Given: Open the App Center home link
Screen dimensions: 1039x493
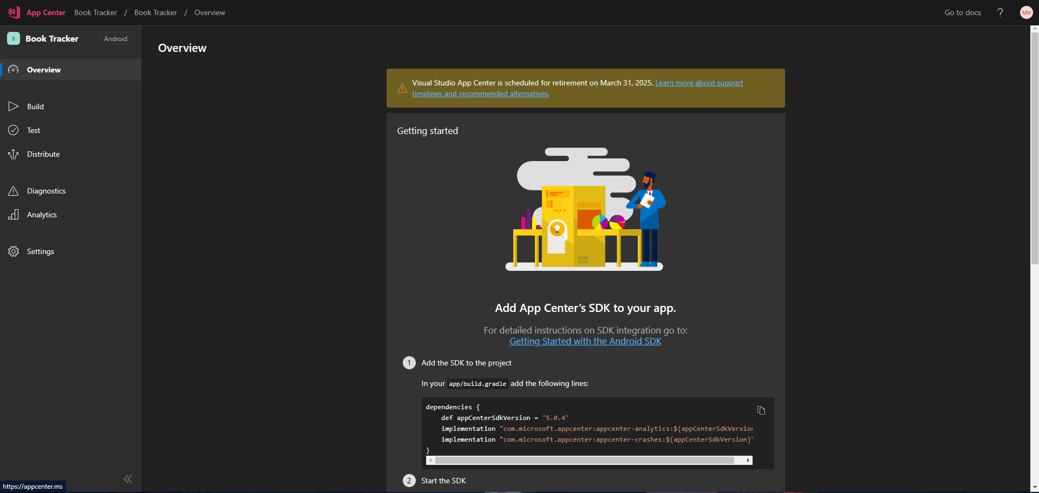Looking at the screenshot, I should [46, 12].
